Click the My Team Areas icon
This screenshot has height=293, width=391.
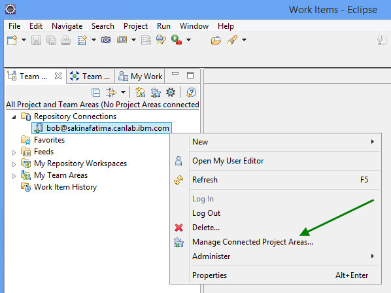[x=26, y=175]
